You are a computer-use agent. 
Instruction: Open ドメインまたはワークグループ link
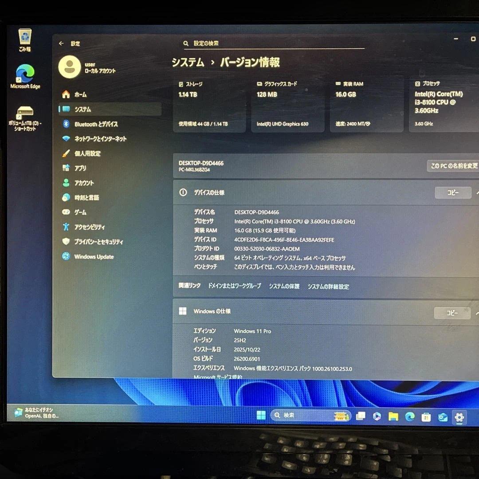tap(234, 287)
